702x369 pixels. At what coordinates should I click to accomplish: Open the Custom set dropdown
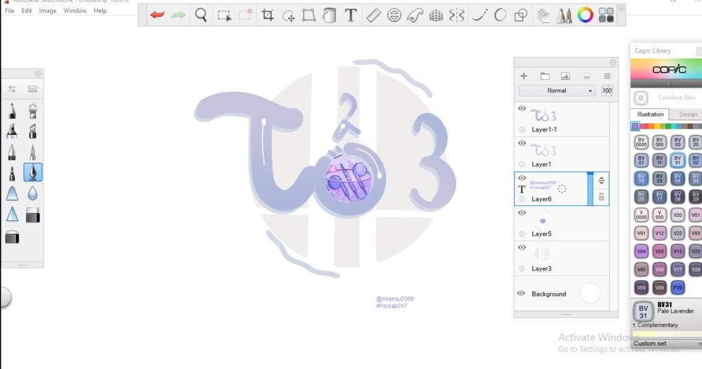pos(667,344)
